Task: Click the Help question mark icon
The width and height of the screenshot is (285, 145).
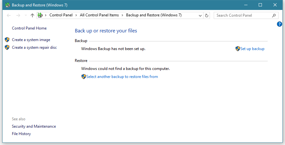Action: 279,24
